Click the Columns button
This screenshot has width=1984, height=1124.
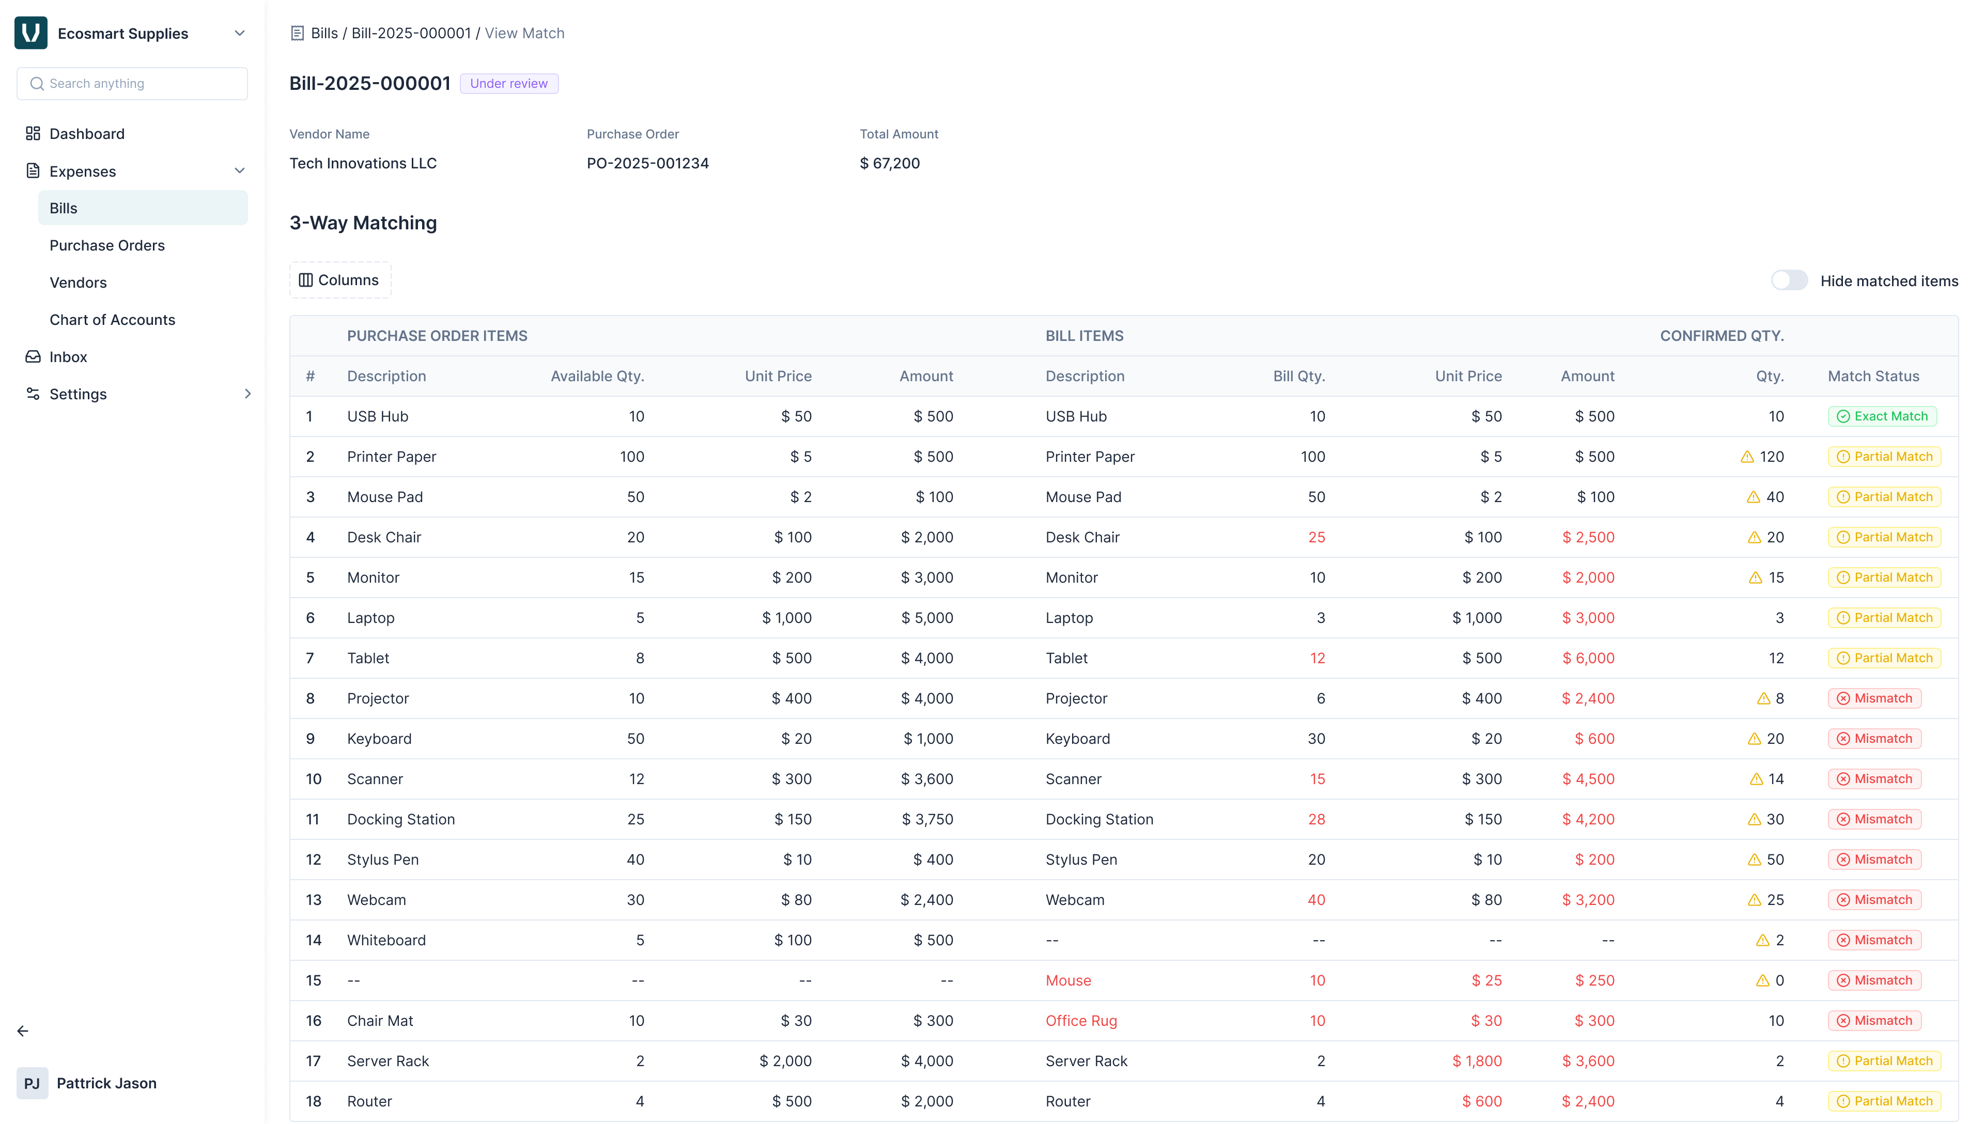[339, 280]
